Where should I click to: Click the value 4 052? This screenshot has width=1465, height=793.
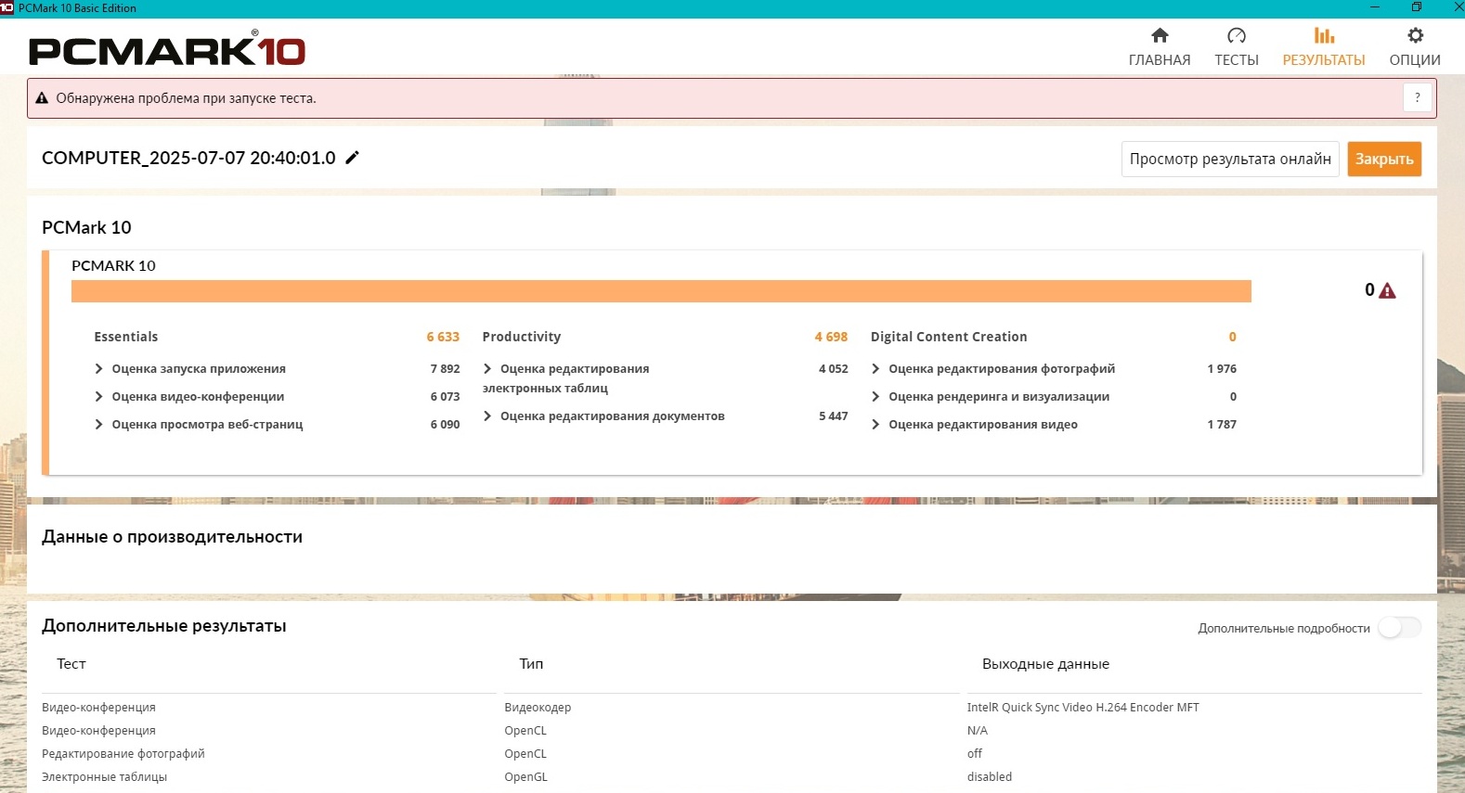coord(834,369)
